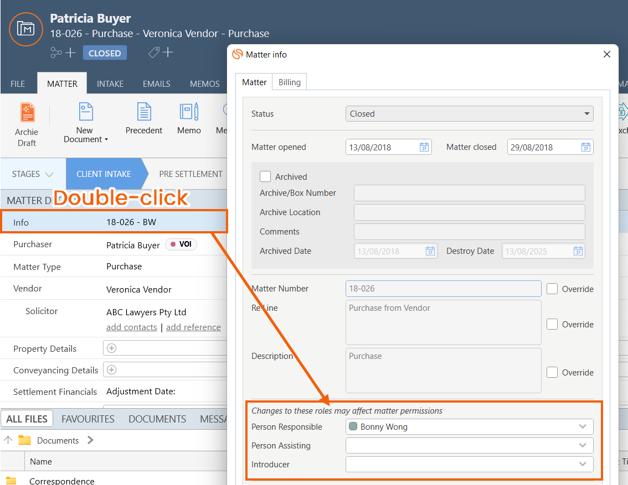
Task: Select the Vendor row Veronica Vendor
Action: 114,289
